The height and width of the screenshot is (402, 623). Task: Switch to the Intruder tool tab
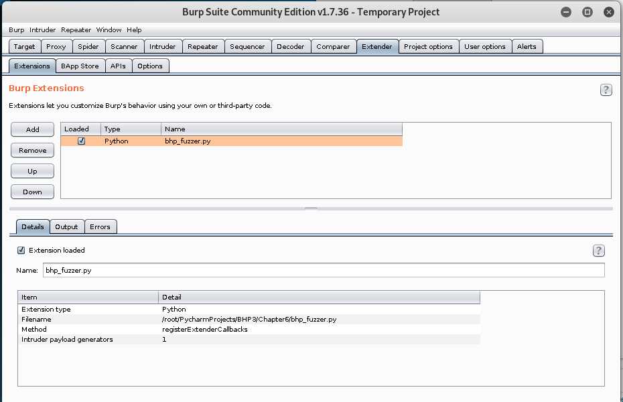163,46
